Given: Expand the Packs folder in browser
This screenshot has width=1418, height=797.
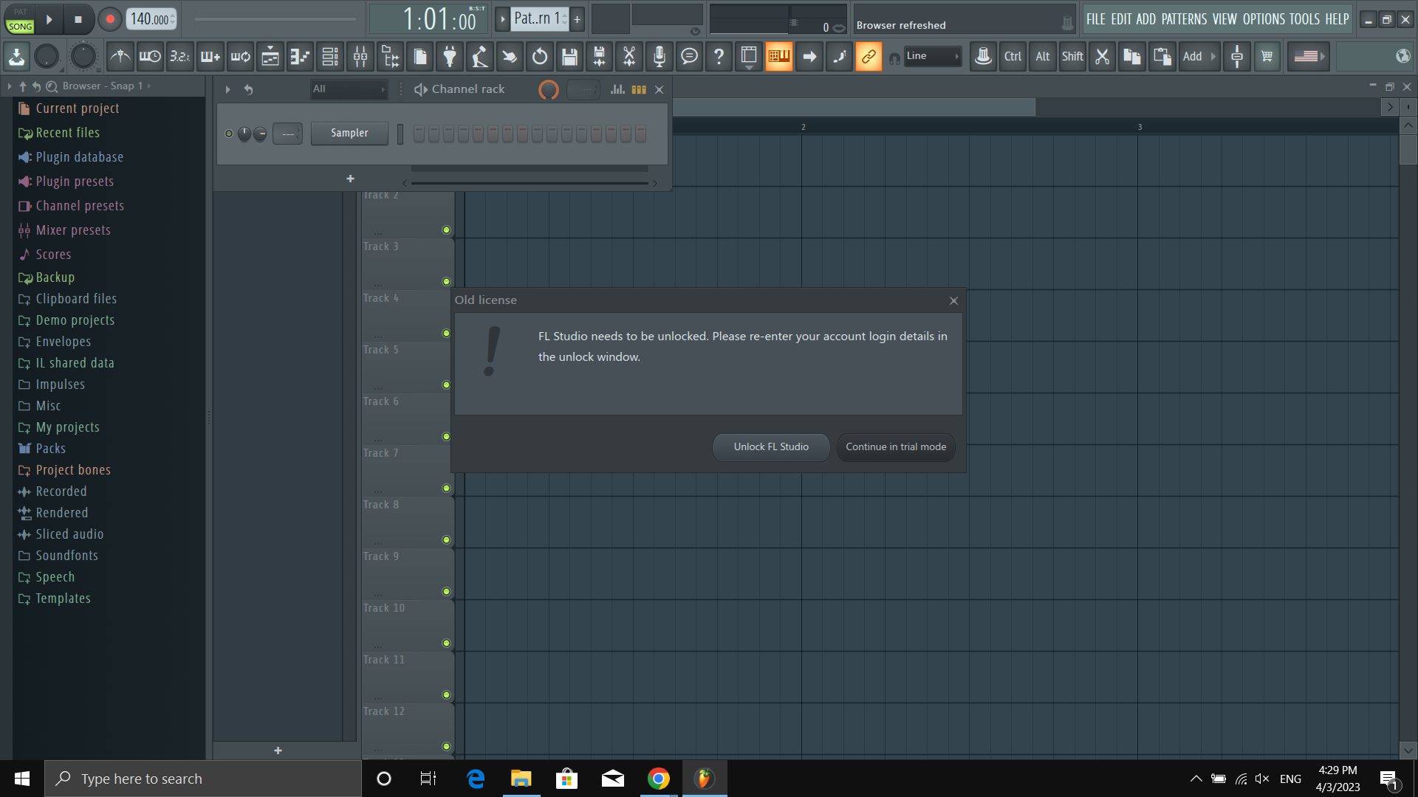Looking at the screenshot, I should tap(50, 449).
